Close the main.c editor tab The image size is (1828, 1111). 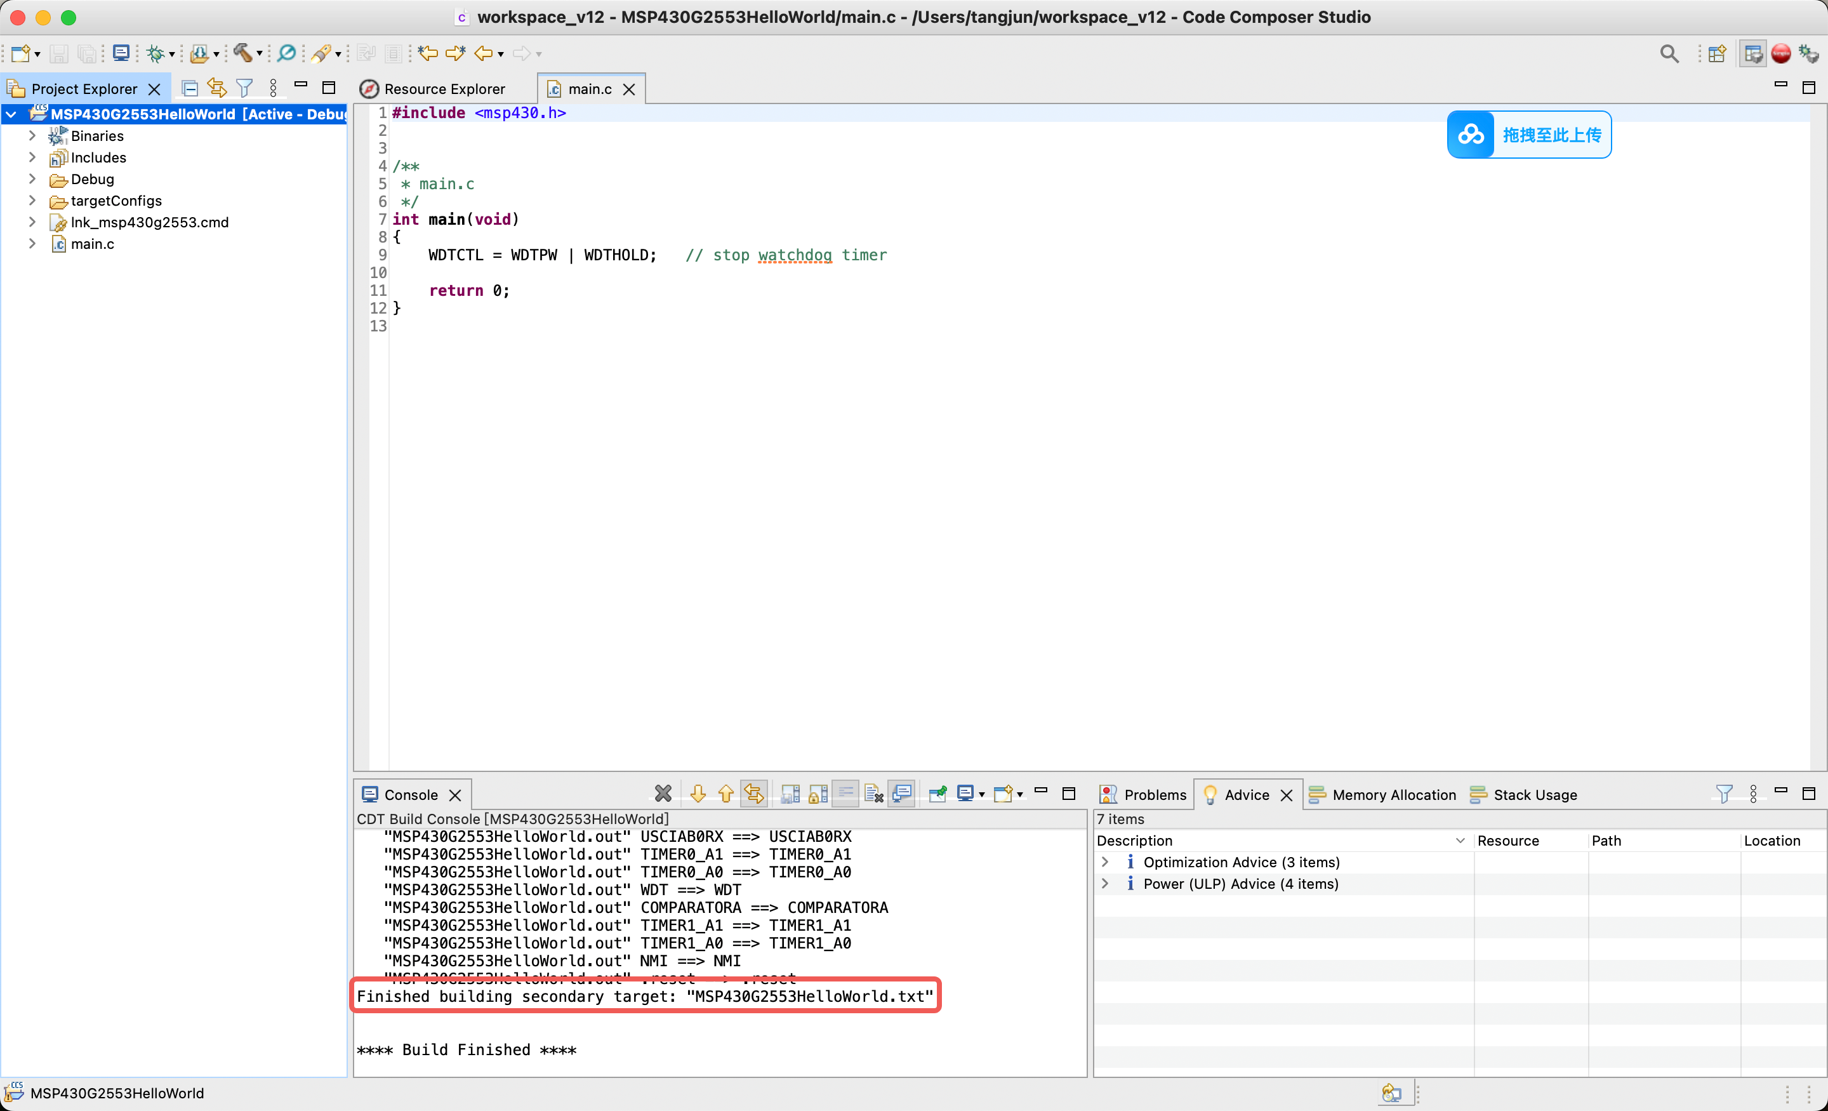(x=629, y=89)
